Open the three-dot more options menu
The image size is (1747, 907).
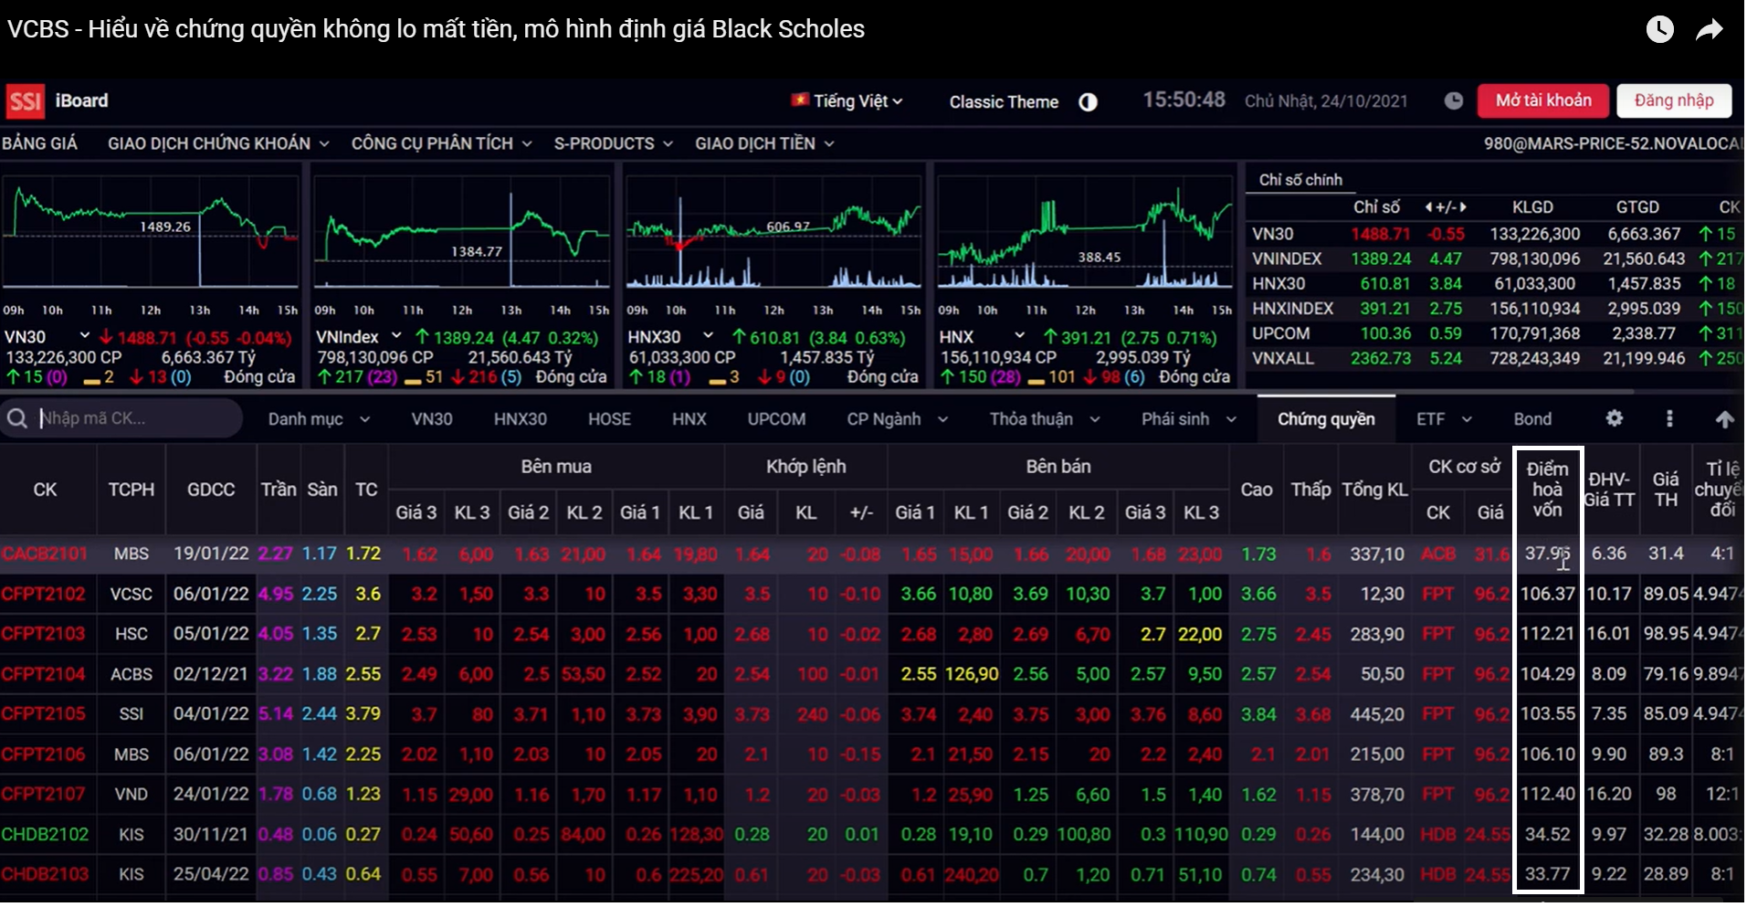pyautogui.click(x=1669, y=418)
